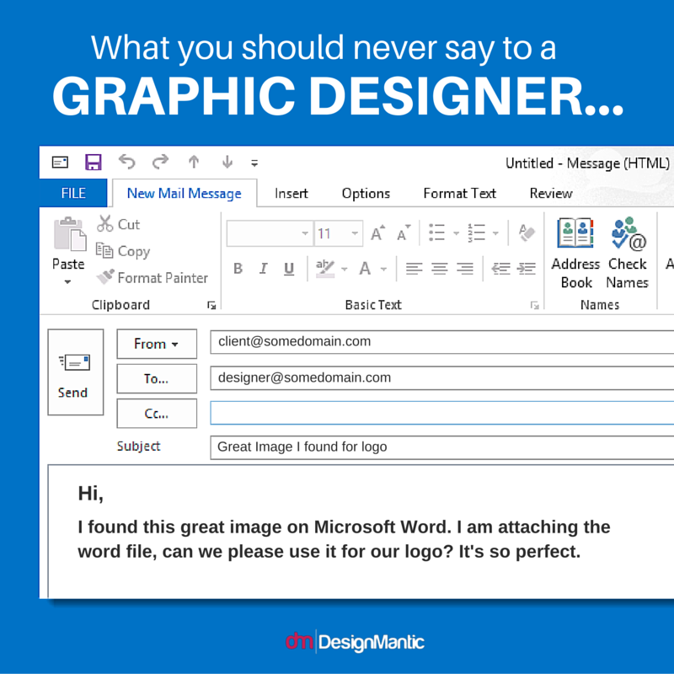Screen dimensions: 674x674
Task: Switch to the Options tab
Action: point(366,194)
